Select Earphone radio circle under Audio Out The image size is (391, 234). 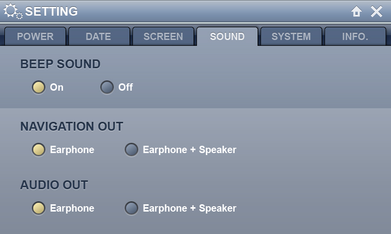tap(39, 208)
